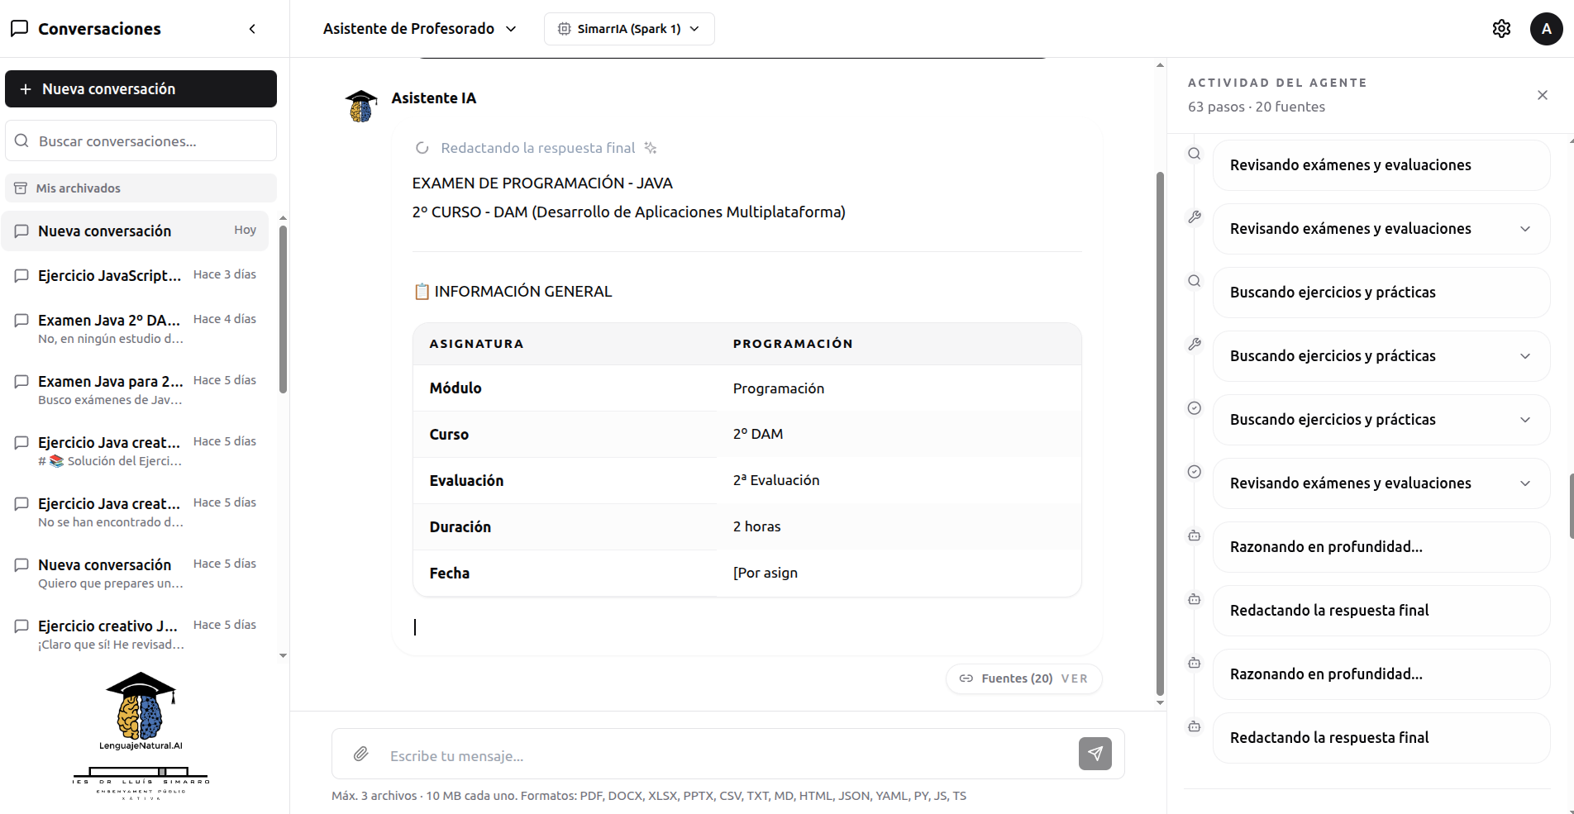Expand the last Buscando ejercicios y prácticas step
This screenshot has height=814, width=1574.
click(1381, 420)
